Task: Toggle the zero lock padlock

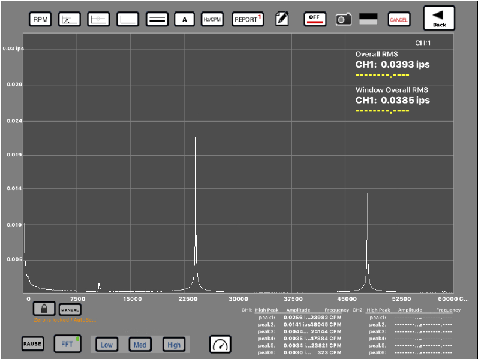Action: click(x=43, y=309)
